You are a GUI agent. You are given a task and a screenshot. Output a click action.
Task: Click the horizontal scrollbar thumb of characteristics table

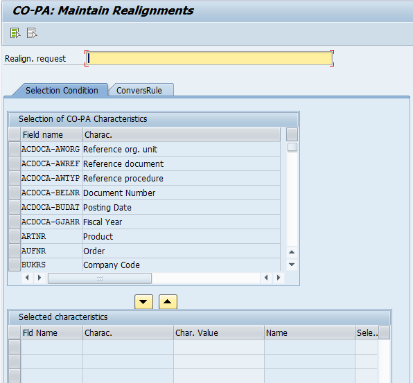click(x=100, y=278)
